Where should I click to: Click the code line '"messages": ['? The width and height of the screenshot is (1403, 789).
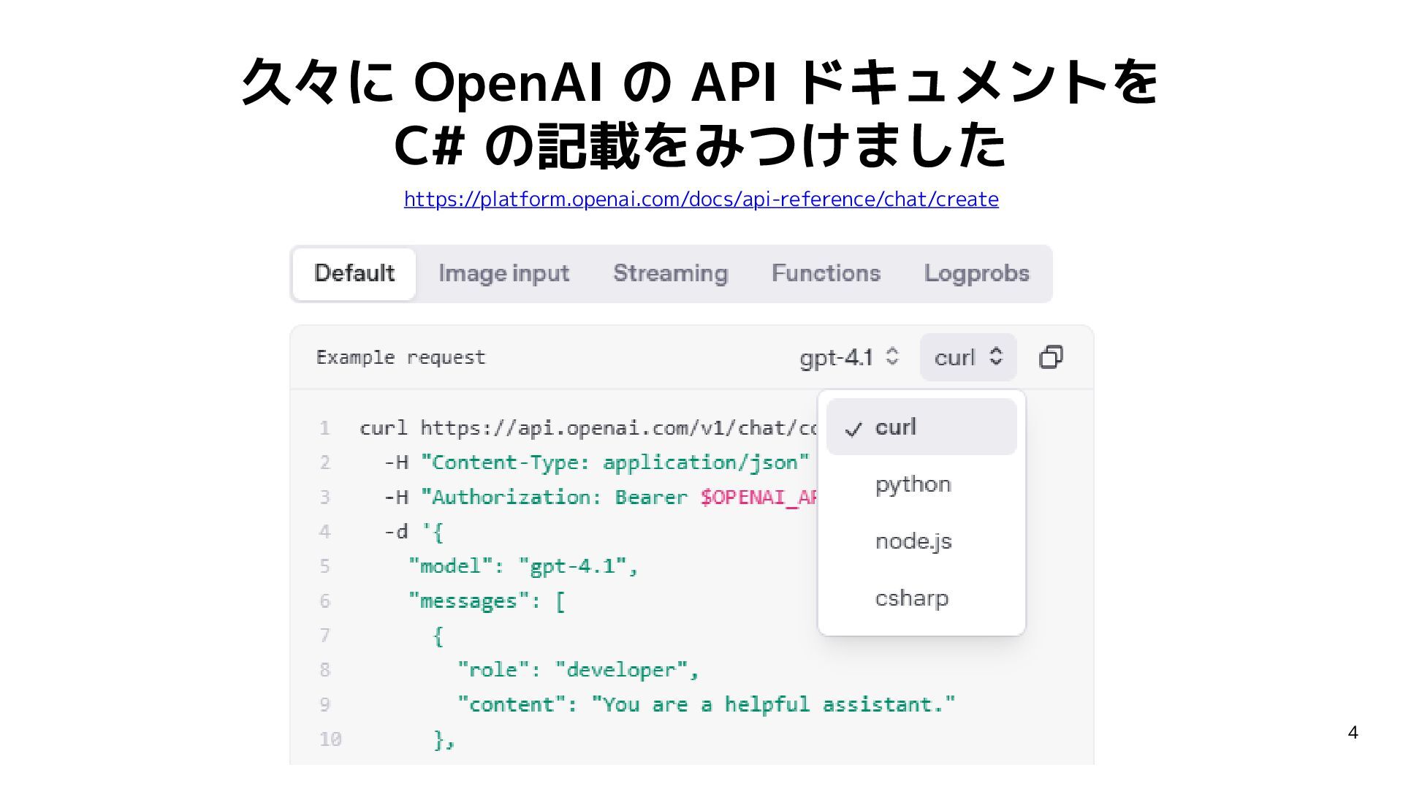point(487,601)
